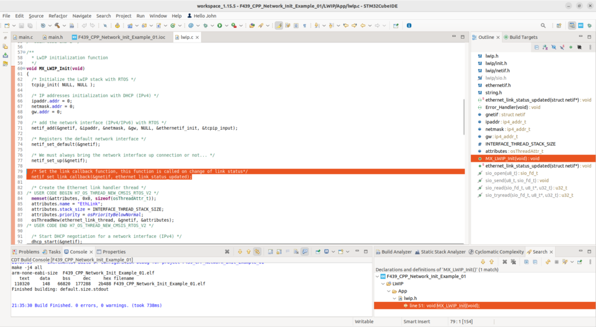Open the Project menu
The height and width of the screenshot is (327, 596).
tap(123, 16)
